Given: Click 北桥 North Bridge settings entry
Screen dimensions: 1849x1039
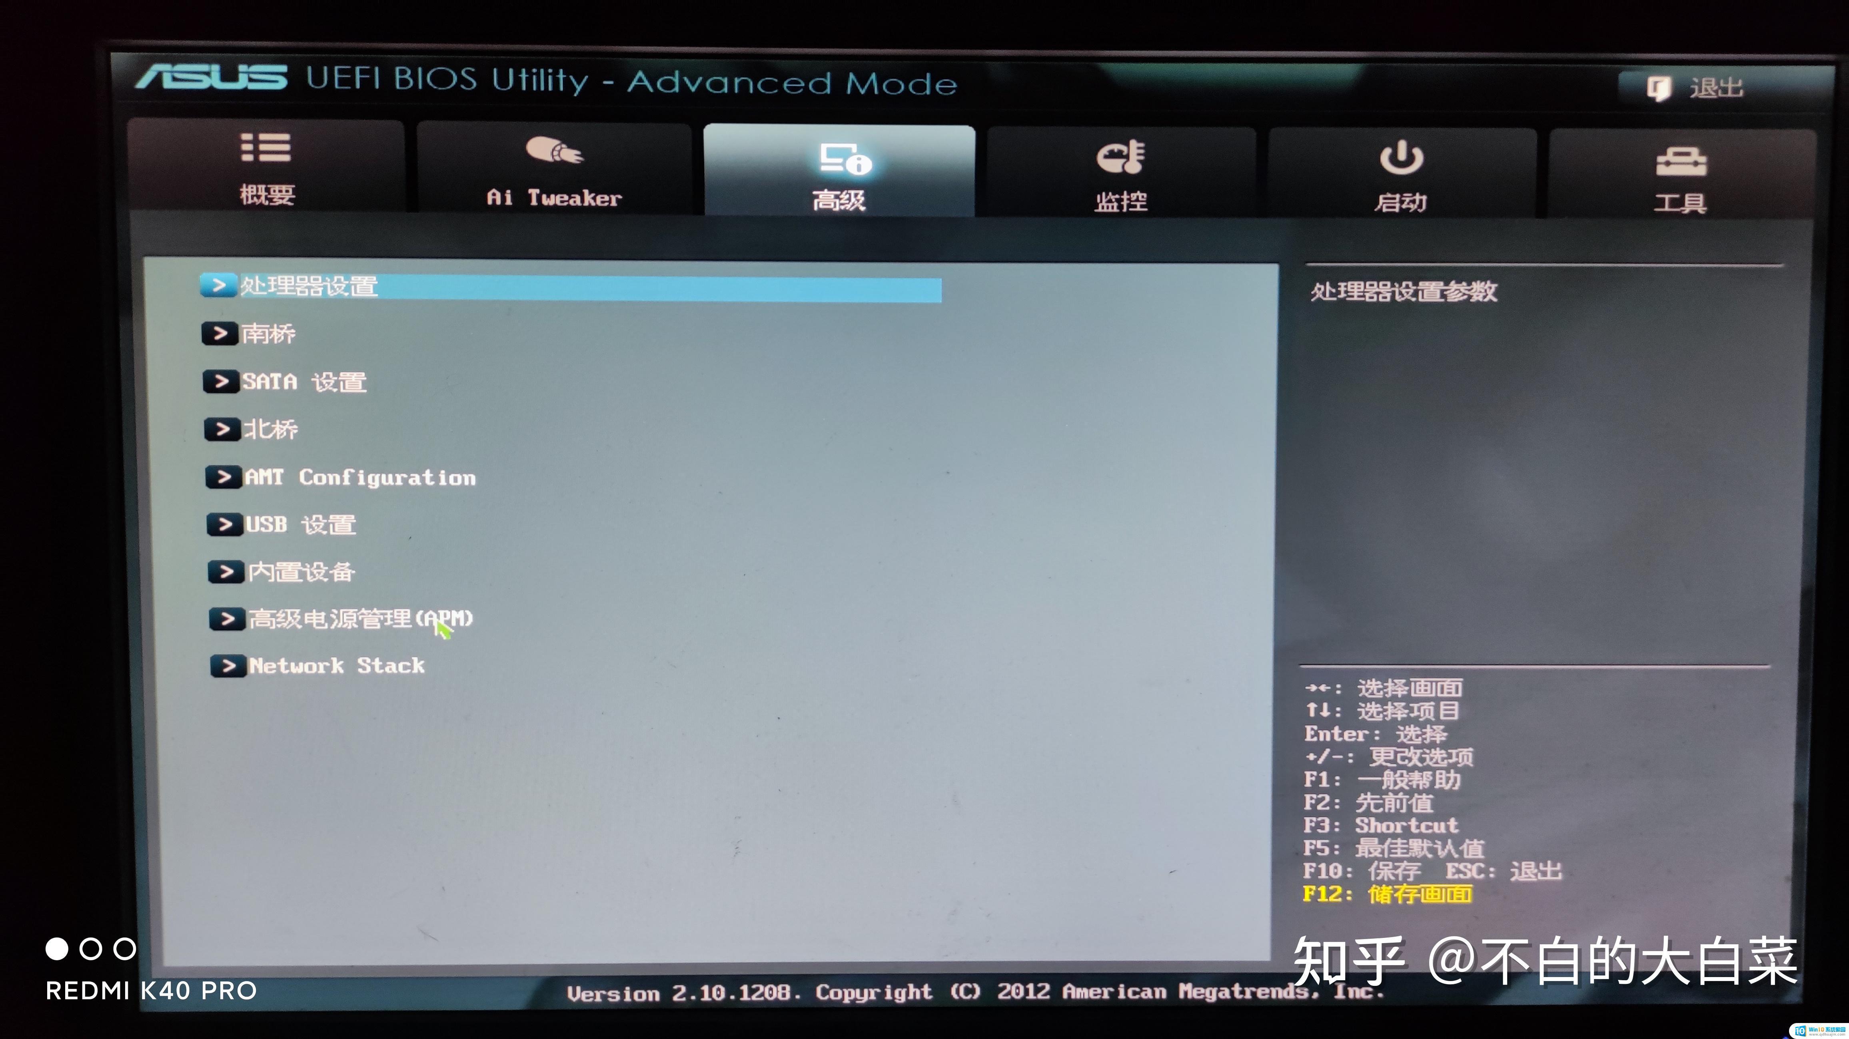Looking at the screenshot, I should (263, 429).
